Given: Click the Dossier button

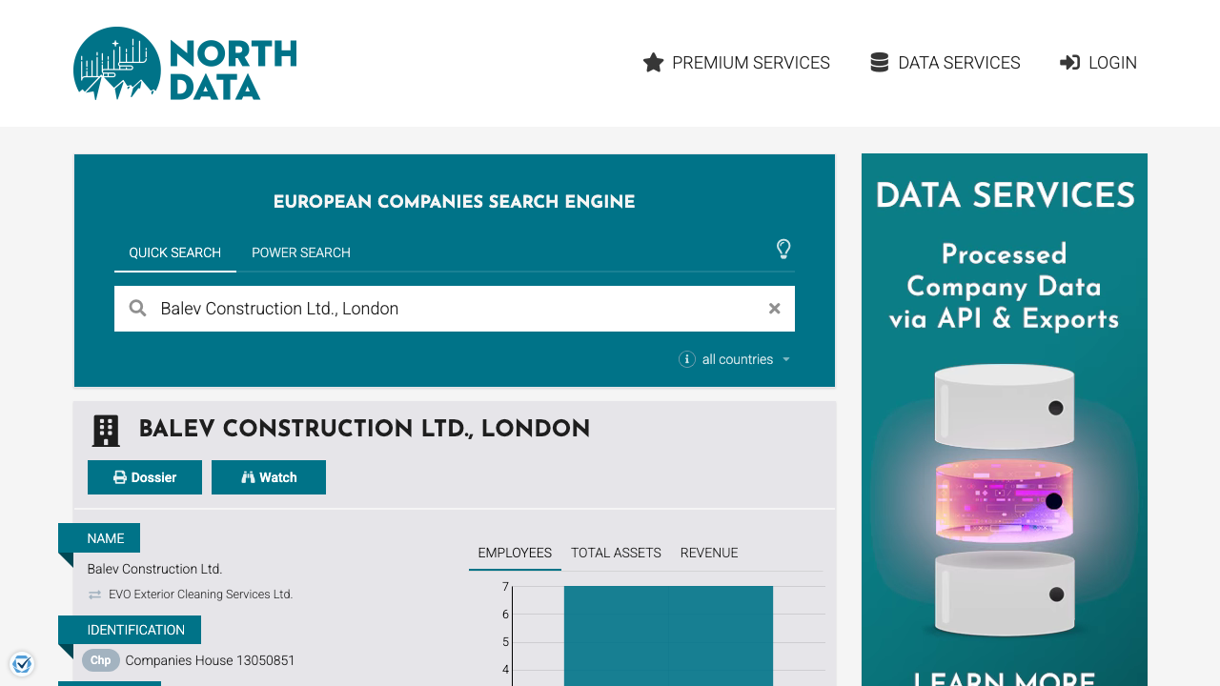Looking at the screenshot, I should point(145,476).
